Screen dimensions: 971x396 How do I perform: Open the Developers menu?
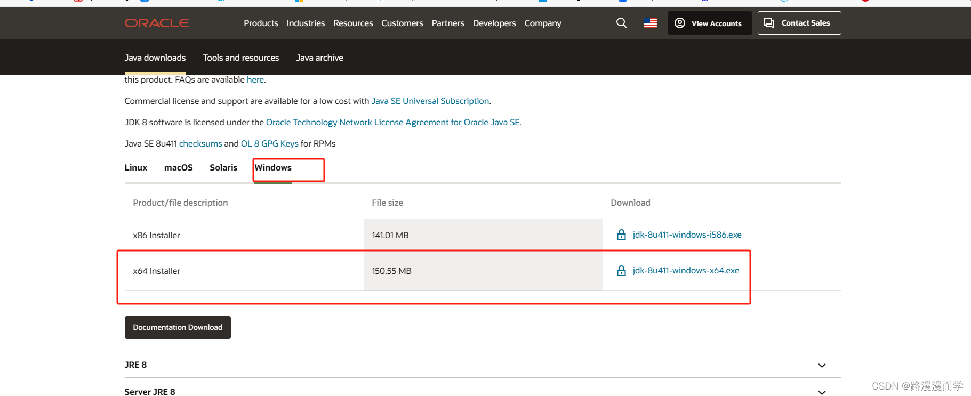(494, 23)
